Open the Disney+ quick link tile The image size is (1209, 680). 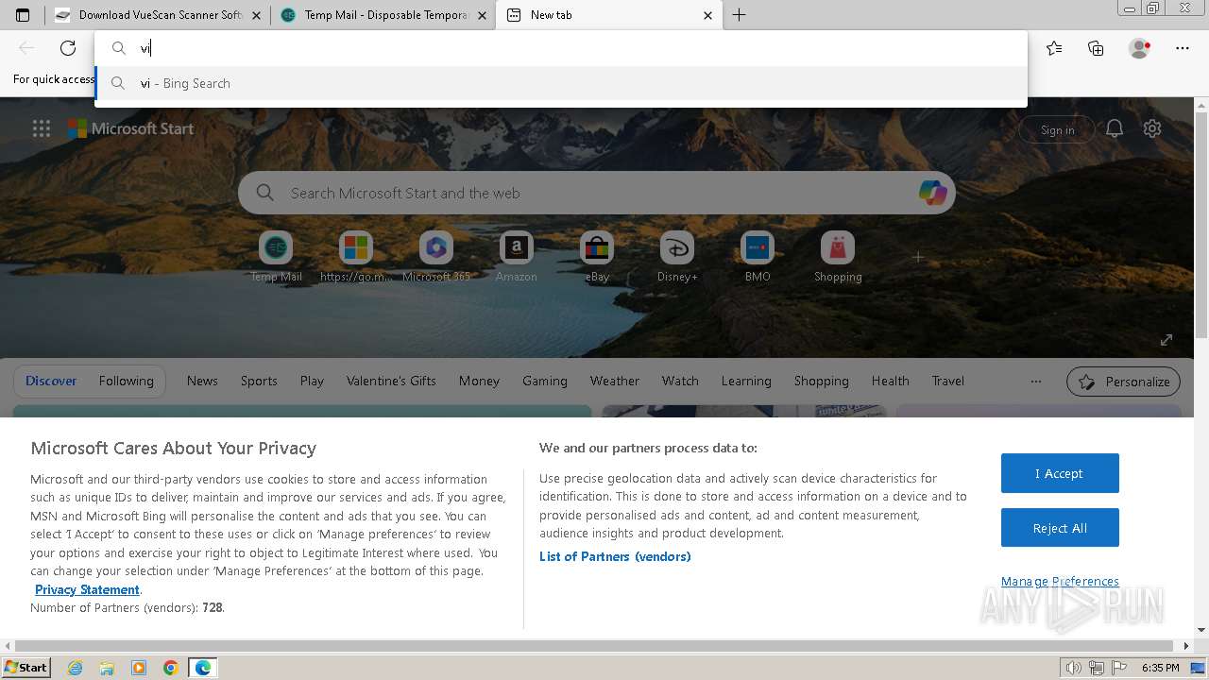pos(677,257)
